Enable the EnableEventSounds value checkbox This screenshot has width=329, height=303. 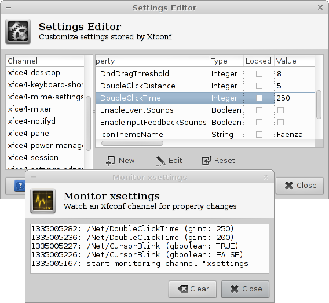(x=280, y=110)
